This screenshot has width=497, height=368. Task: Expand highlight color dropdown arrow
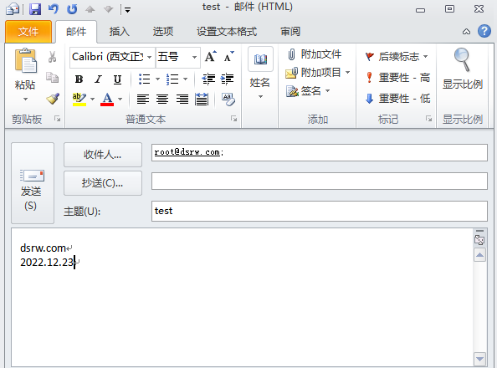[x=92, y=100]
